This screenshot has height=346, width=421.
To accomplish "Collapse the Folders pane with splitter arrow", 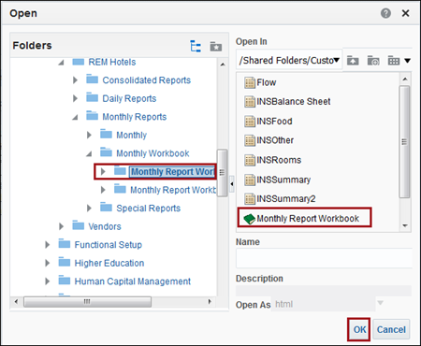I will pyautogui.click(x=232, y=184).
